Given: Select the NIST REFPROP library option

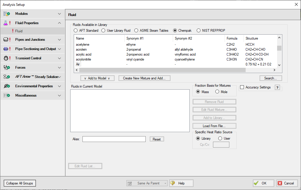Looking at the screenshot, I should (199, 31).
